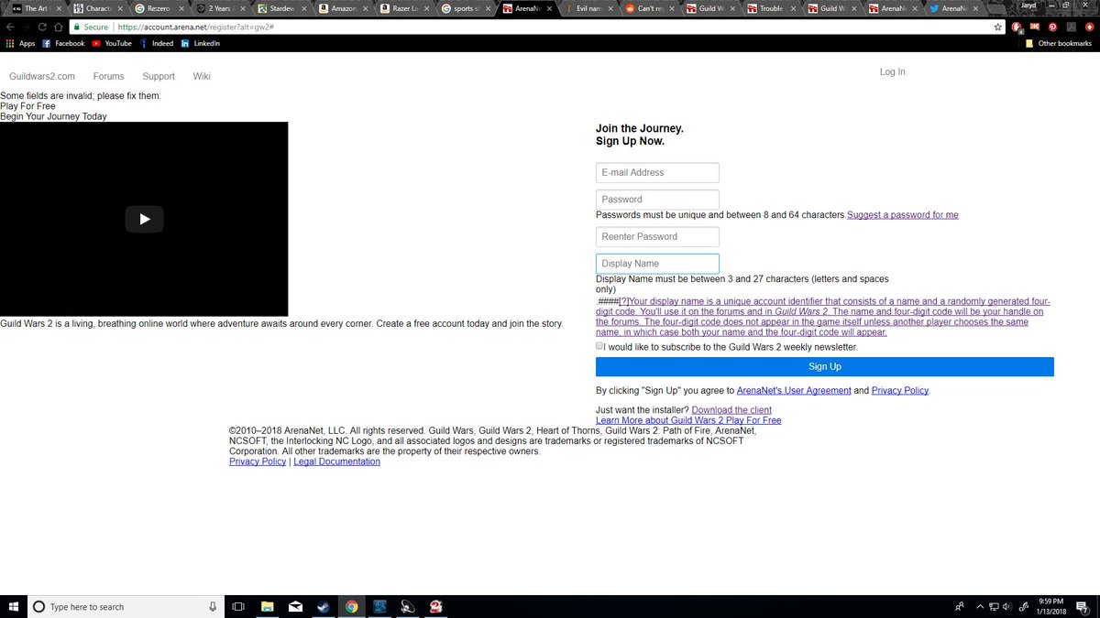
Task: Open the Guild Wars 2 taskbar icon
Action: pyautogui.click(x=436, y=606)
